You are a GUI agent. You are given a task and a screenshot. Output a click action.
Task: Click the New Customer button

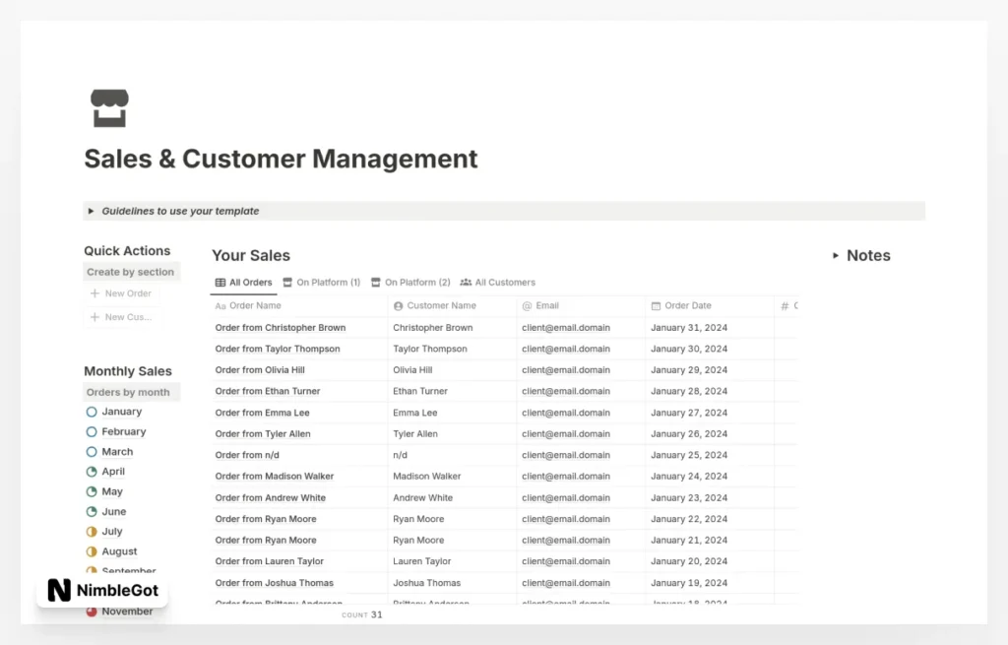pos(122,316)
